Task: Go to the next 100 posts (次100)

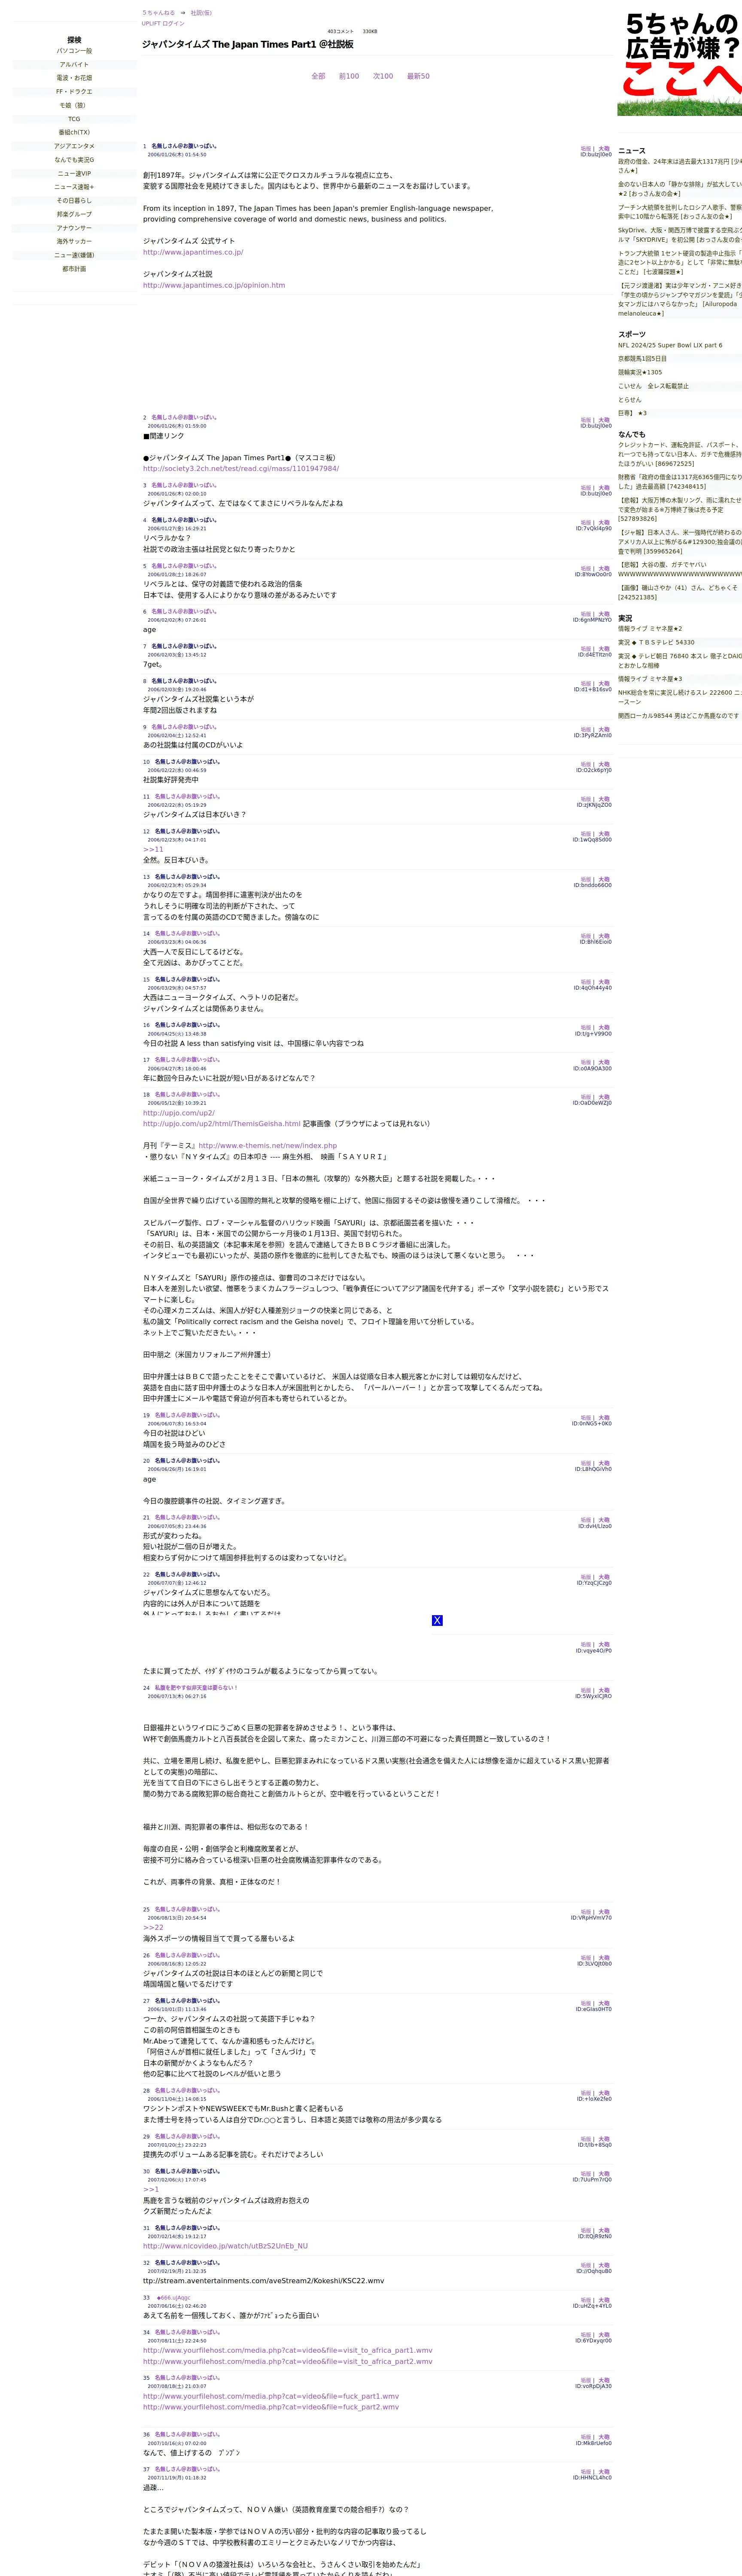Action: (383, 76)
